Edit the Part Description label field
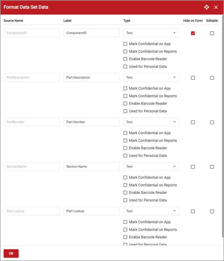This screenshot has height=261, width=224. (x=91, y=77)
